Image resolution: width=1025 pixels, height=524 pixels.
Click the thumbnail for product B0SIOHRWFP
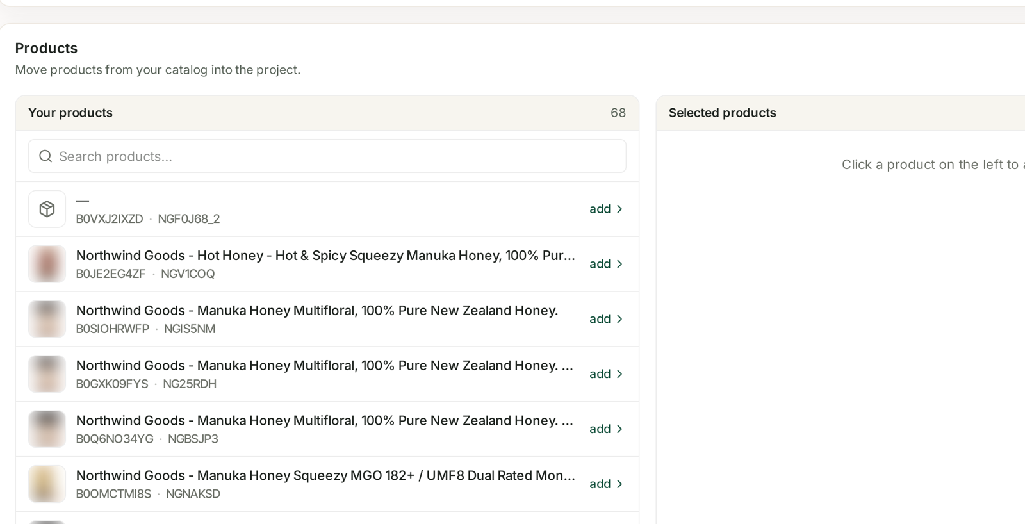tap(47, 319)
